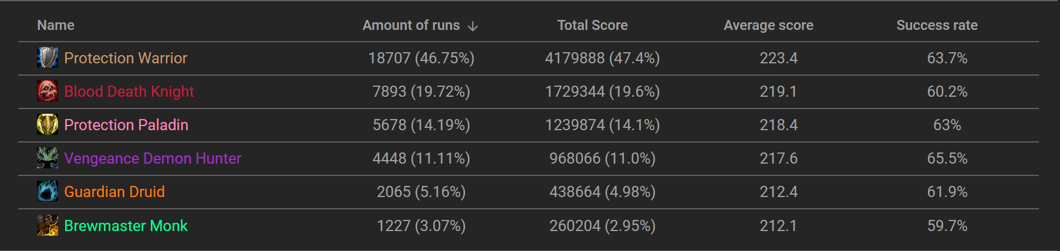Open the Brewmaster Monk link
The height and width of the screenshot is (251, 1060).
[126, 226]
